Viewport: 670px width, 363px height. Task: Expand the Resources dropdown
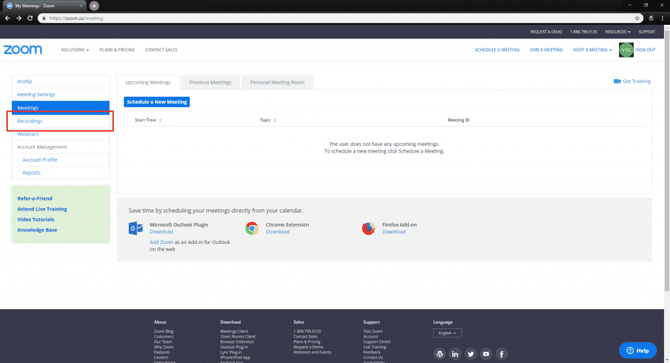pyautogui.click(x=618, y=31)
